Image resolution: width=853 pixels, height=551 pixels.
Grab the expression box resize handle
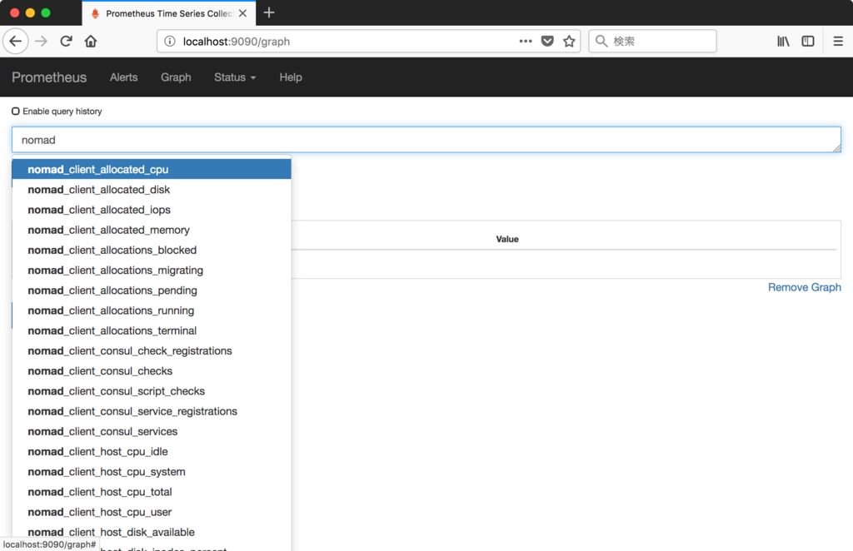(x=836, y=148)
